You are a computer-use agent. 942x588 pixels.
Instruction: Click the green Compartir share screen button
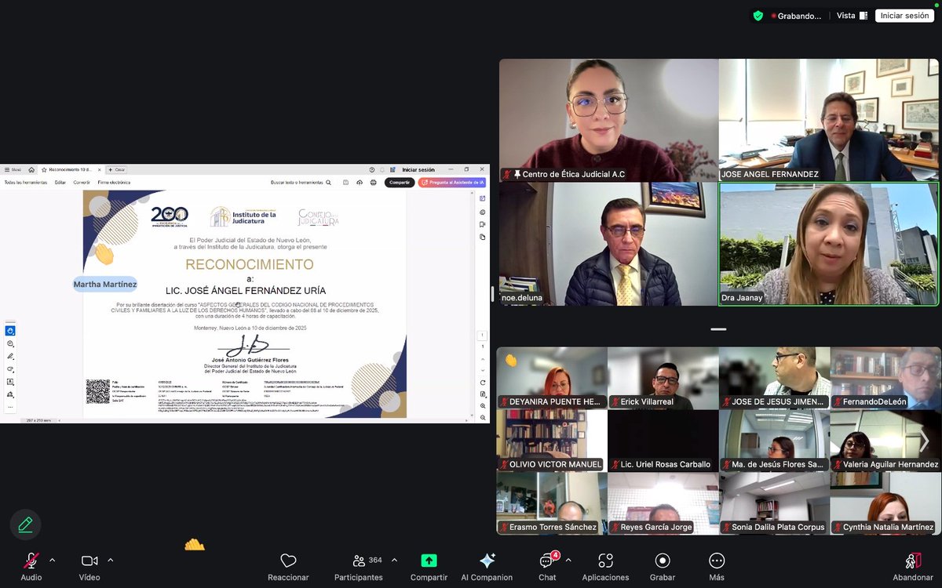pyautogui.click(x=429, y=565)
